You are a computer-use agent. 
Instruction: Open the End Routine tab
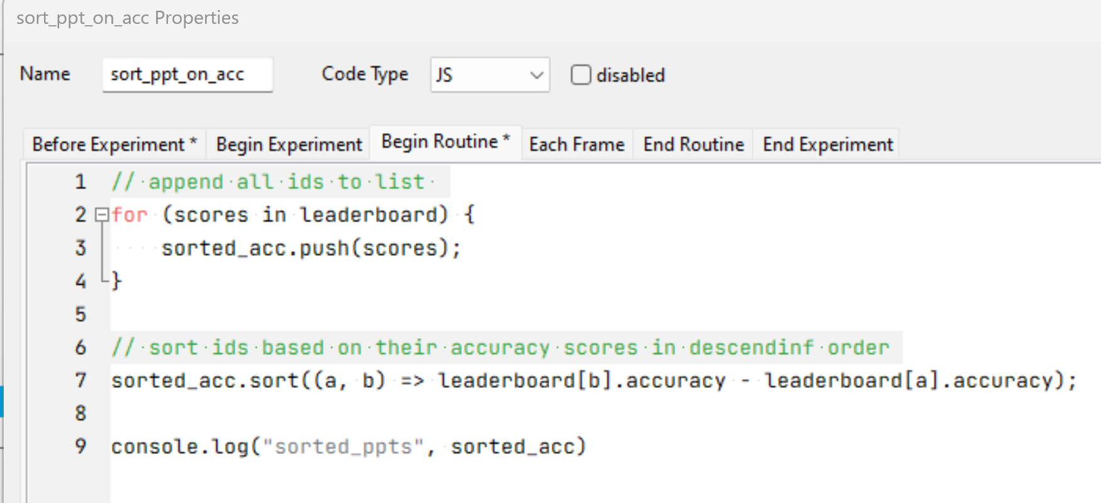693,145
